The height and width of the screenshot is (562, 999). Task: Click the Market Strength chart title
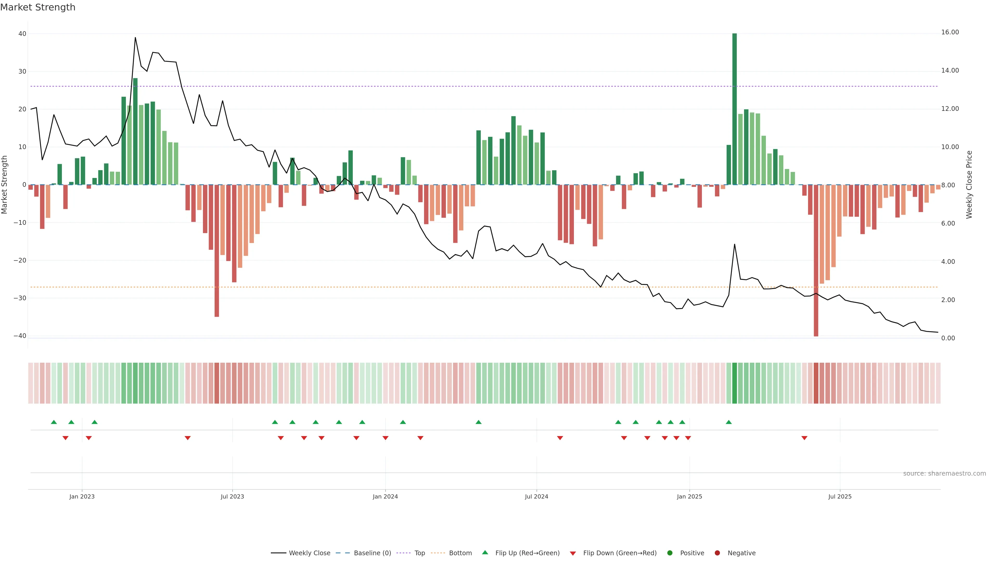pyautogui.click(x=38, y=7)
